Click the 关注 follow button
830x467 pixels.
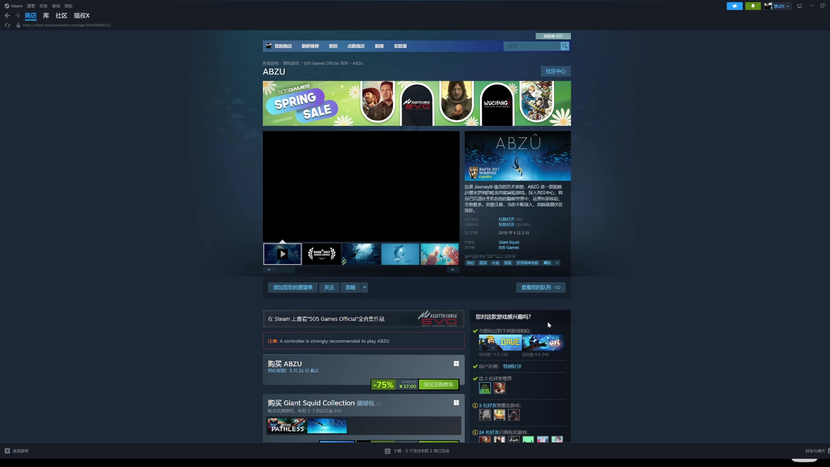329,288
